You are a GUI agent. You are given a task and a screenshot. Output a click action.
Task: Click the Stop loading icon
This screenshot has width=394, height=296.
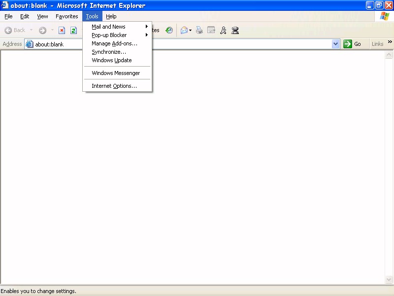point(62,30)
